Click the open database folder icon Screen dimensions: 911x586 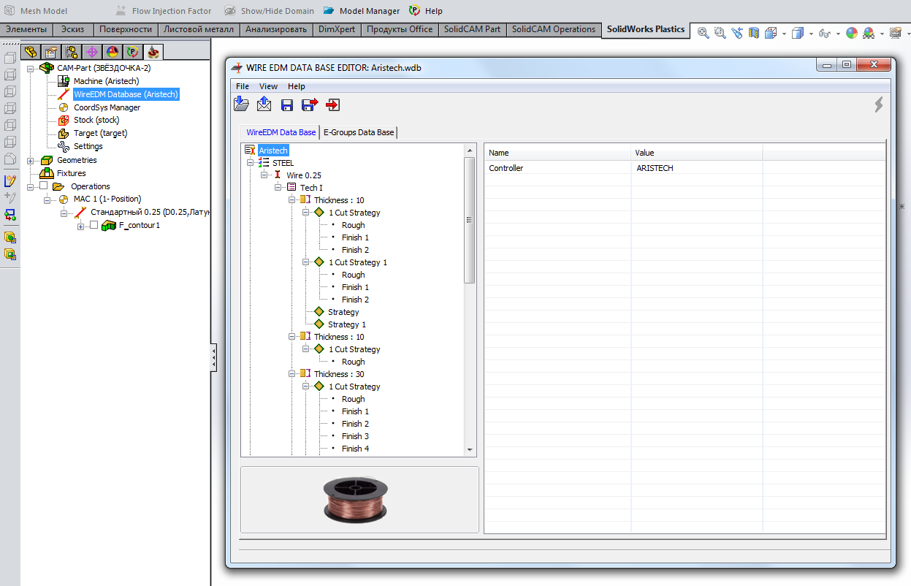coord(241,104)
